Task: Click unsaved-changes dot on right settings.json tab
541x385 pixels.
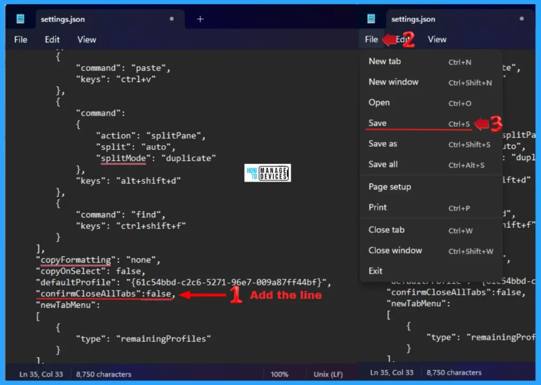Action: [521, 18]
